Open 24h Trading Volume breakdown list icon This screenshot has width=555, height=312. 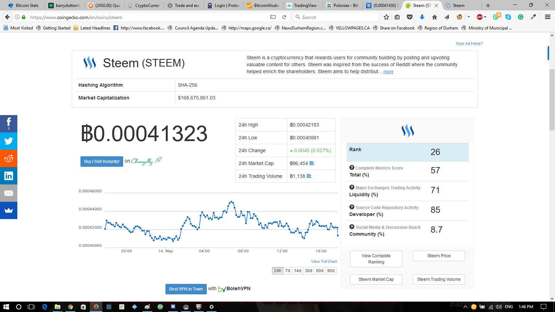tap(309, 176)
